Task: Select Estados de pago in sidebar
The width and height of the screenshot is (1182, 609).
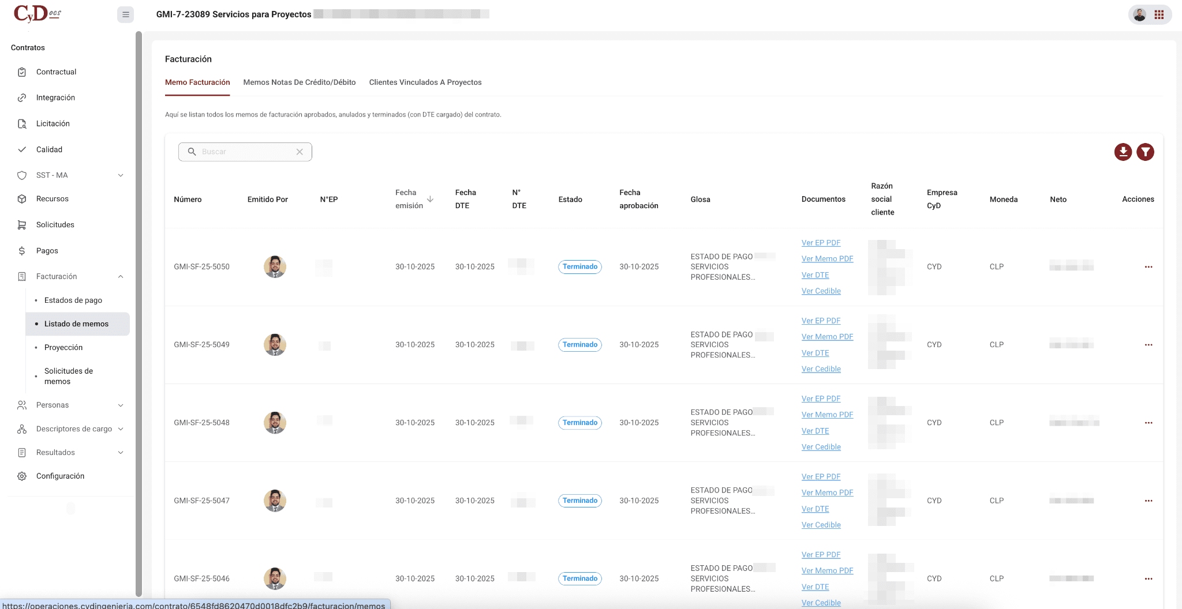Action: click(73, 300)
